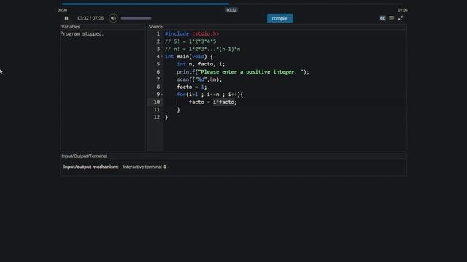Seek on the playback progress bar

[x=232, y=4]
